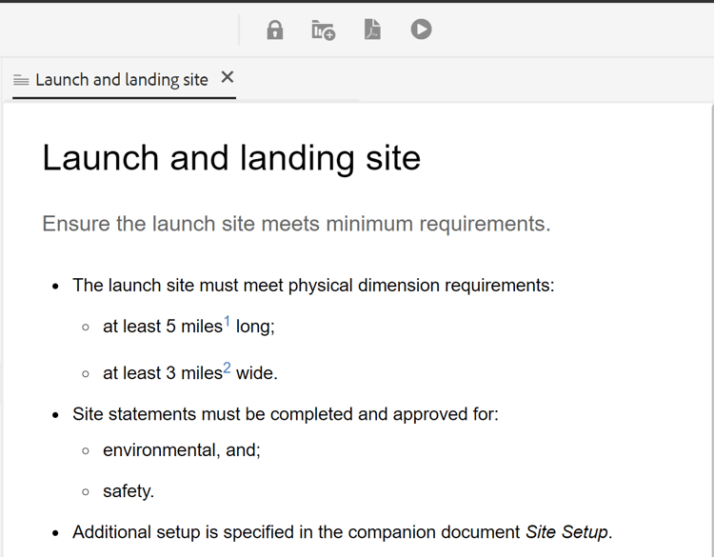Click the topic lines icon on the tab
The image size is (714, 557).
(x=21, y=80)
